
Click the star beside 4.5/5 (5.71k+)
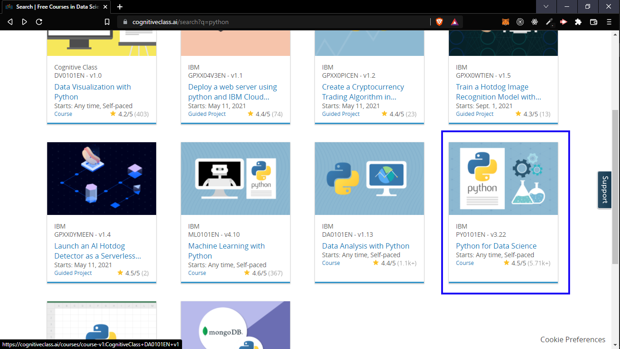click(507, 263)
